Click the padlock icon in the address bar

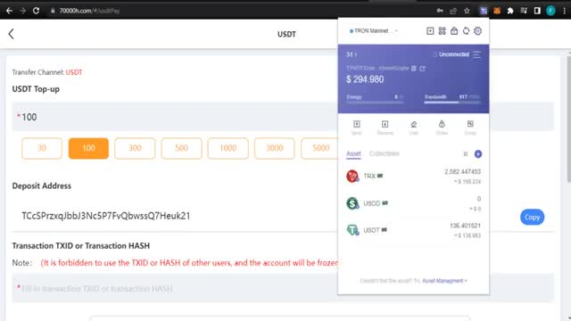[53, 11]
